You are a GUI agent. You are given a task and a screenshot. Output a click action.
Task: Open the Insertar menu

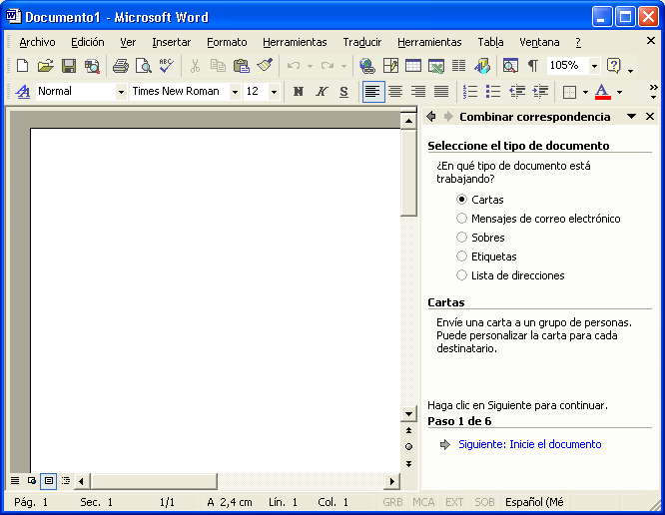171,42
